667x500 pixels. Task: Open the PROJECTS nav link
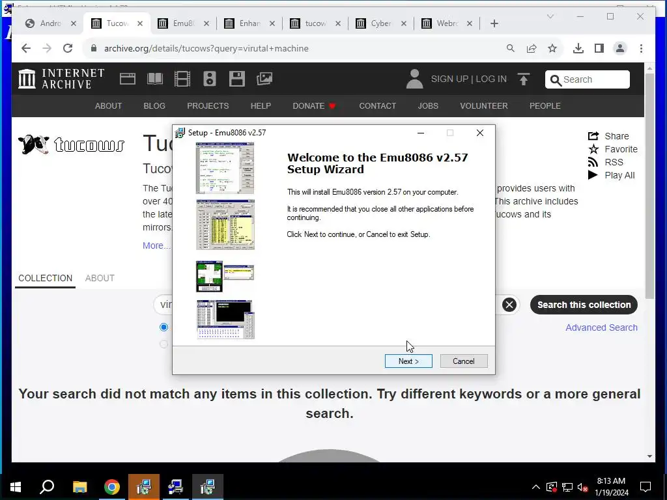click(x=208, y=106)
